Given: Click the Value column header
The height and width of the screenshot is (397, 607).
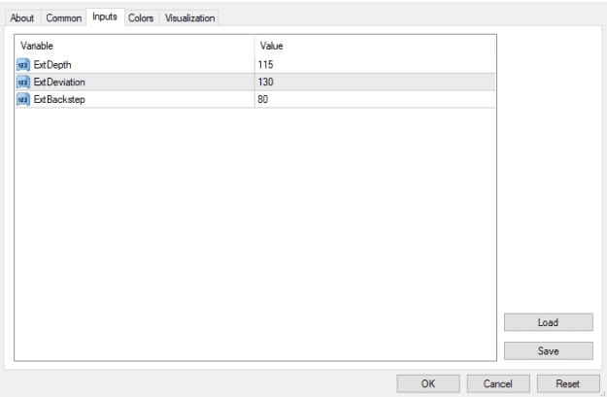Looking at the screenshot, I should (375, 46).
